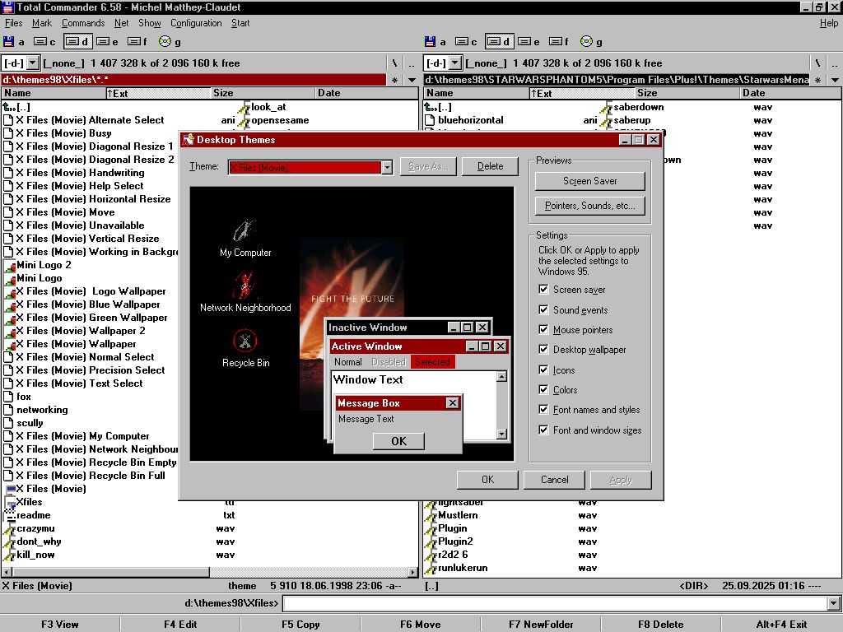The height and width of the screenshot is (632, 843).
Task: Open the Commands menu
Action: [x=83, y=23]
